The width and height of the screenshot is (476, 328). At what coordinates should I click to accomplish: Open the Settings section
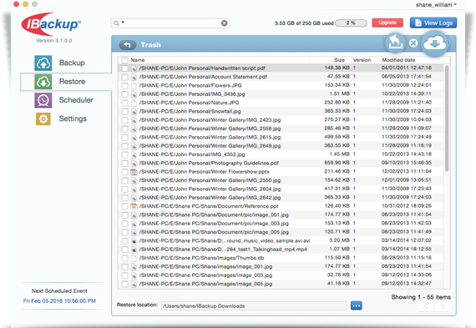point(73,119)
